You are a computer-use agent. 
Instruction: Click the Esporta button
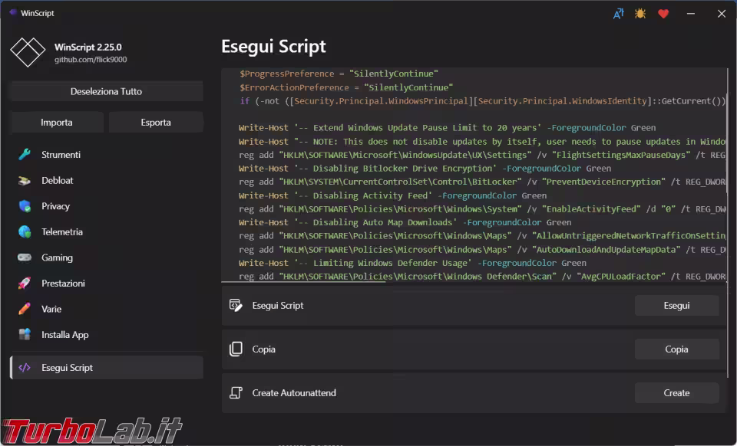pos(156,123)
